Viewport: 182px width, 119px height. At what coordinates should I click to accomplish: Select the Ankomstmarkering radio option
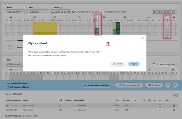73,12
